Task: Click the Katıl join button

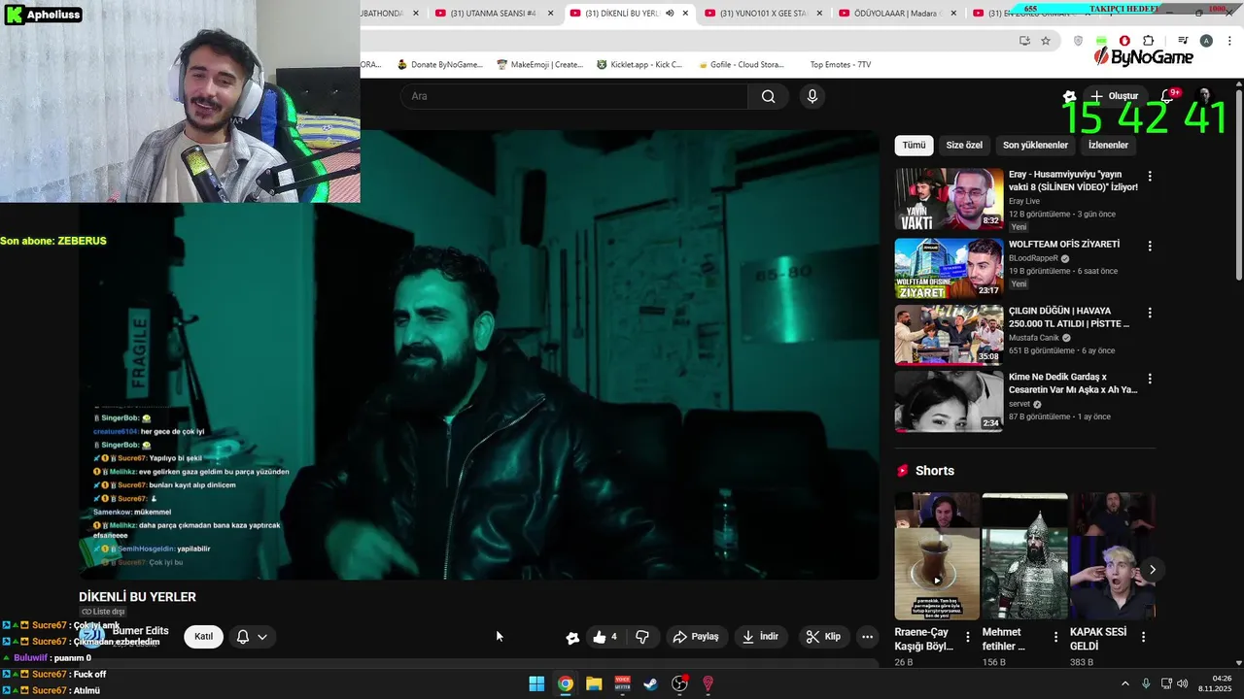Action: click(203, 637)
